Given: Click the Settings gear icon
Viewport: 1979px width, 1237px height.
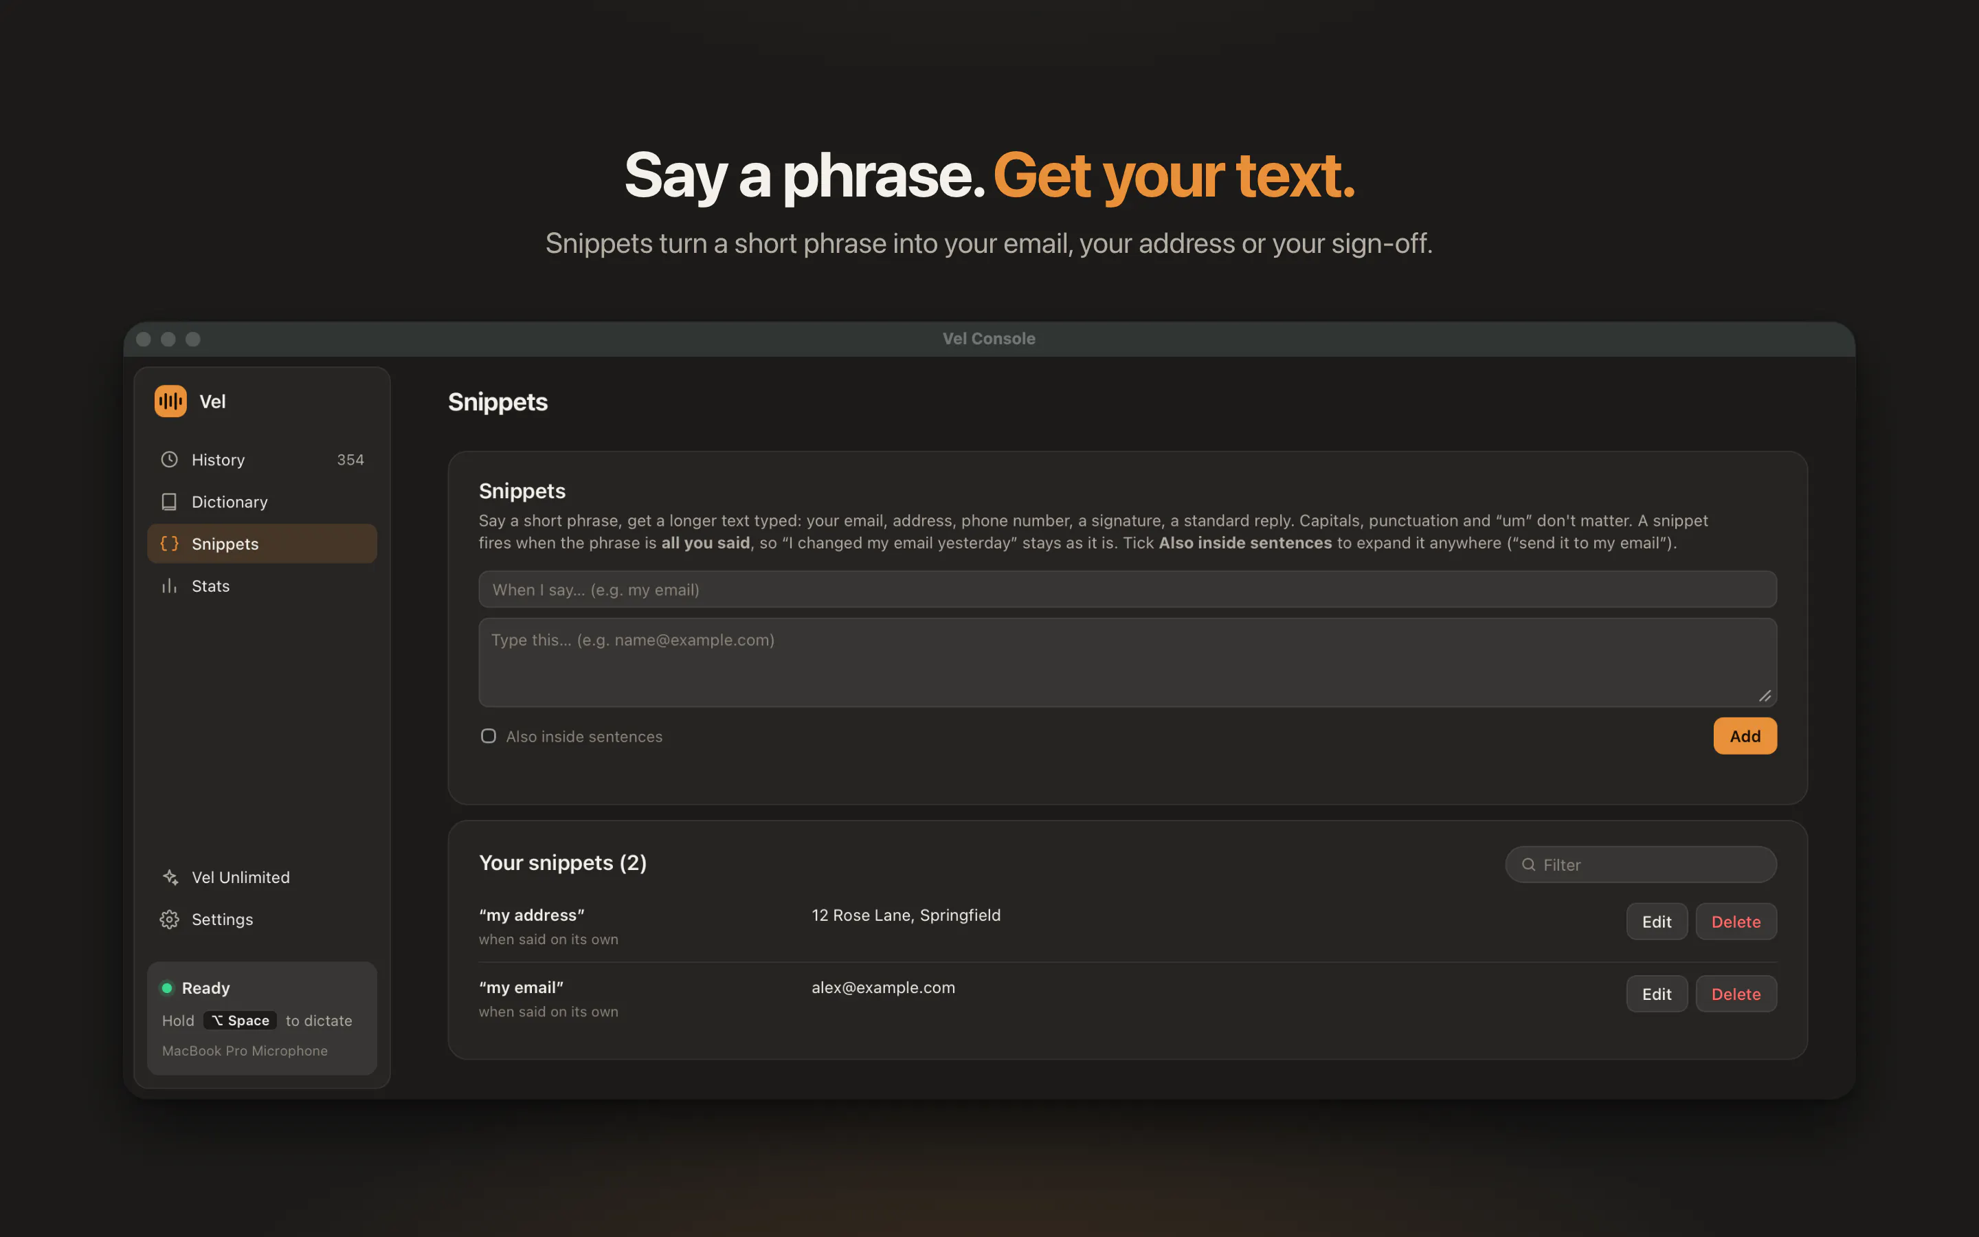Looking at the screenshot, I should [x=169, y=920].
